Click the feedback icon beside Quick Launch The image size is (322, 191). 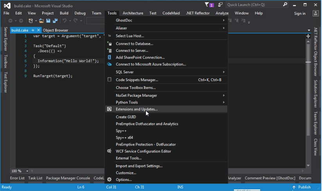[x=220, y=5]
